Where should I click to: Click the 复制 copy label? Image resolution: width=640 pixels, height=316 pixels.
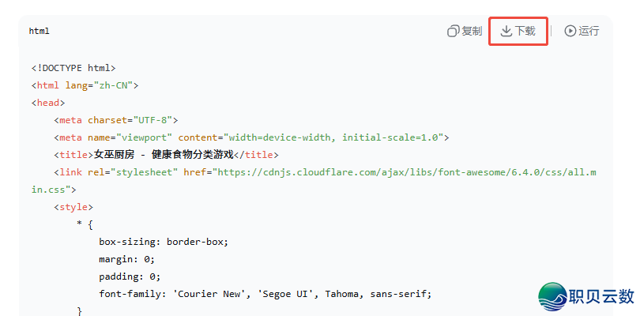click(x=472, y=31)
